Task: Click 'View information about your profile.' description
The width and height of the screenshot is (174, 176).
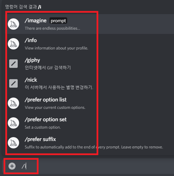Action: [x=56, y=48]
